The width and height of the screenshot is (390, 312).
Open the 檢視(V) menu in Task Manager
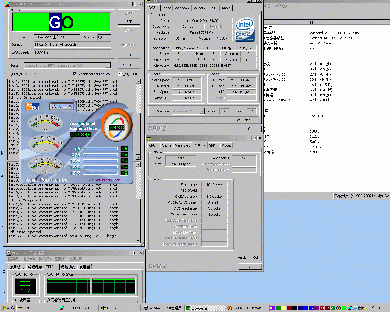coord(44,259)
